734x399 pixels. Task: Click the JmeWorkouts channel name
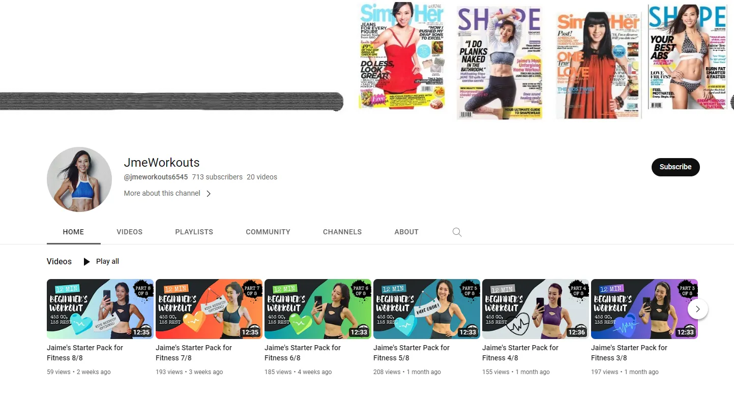162,163
